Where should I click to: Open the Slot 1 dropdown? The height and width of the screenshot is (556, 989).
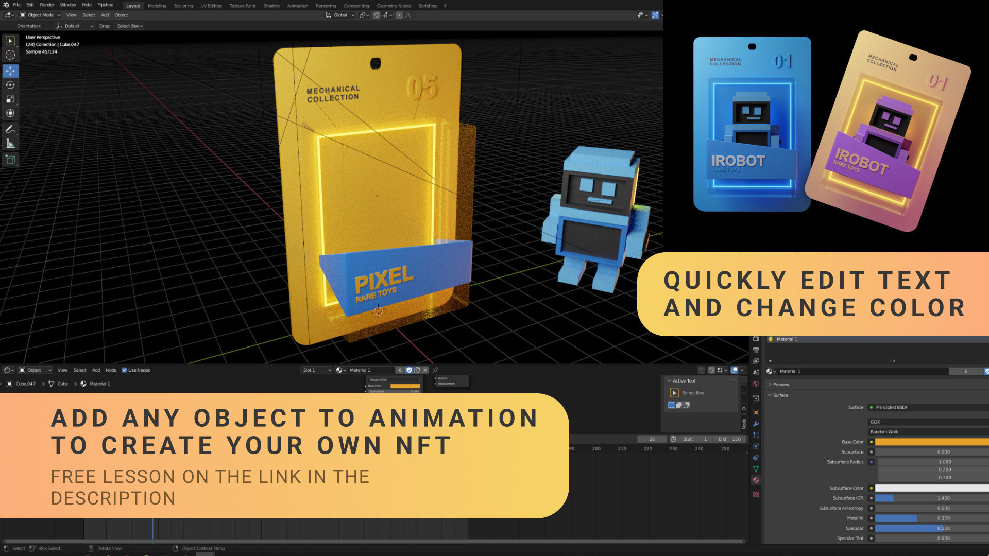tap(316, 370)
